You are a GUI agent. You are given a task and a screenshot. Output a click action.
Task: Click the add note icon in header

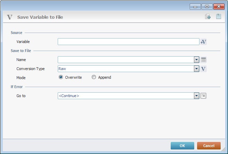(x=208, y=17)
